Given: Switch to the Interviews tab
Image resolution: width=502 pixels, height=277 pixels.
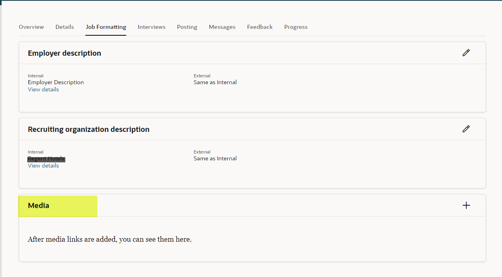Looking at the screenshot, I should pyautogui.click(x=151, y=27).
